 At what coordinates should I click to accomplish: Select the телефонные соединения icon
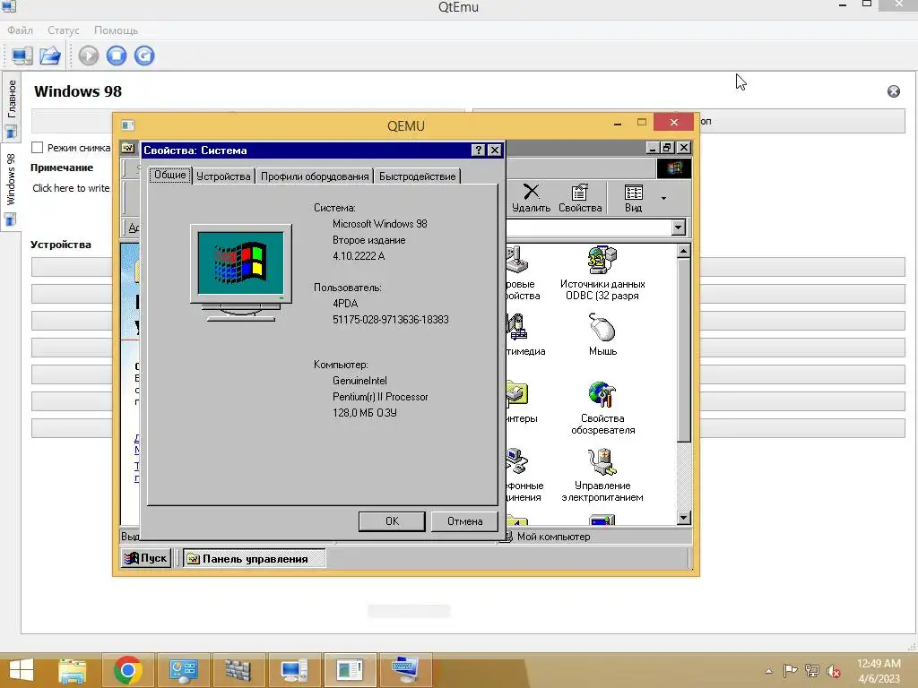pyautogui.click(x=517, y=462)
